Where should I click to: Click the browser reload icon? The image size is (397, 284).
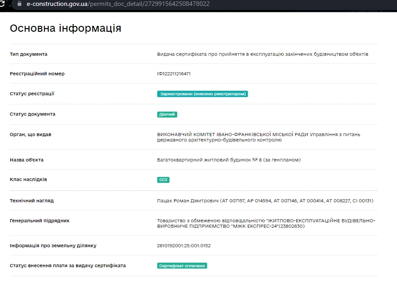(2, 4)
